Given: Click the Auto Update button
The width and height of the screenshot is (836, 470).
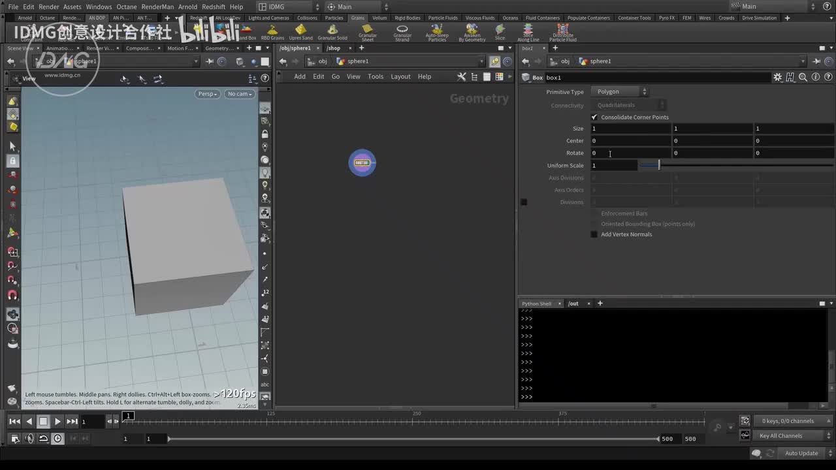Looking at the screenshot, I should 801,453.
